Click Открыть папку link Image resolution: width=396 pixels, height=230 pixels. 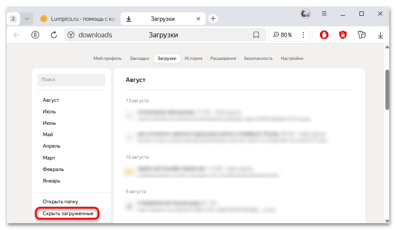[x=60, y=202]
